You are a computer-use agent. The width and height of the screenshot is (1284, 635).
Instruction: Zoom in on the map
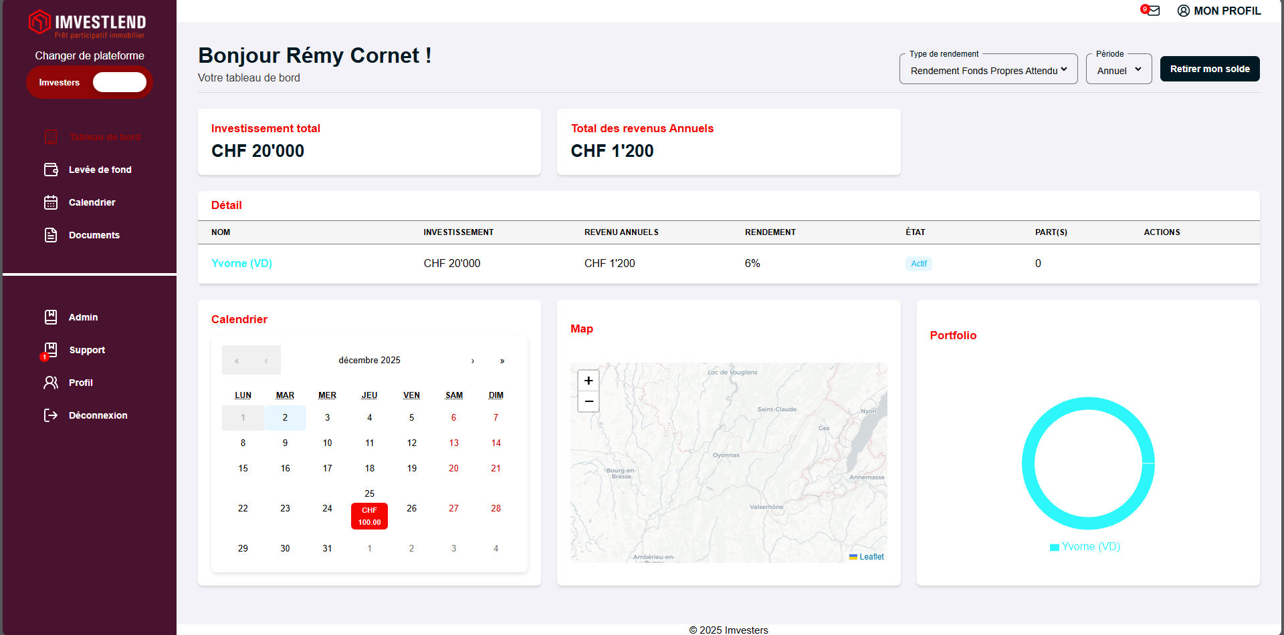coord(588,381)
